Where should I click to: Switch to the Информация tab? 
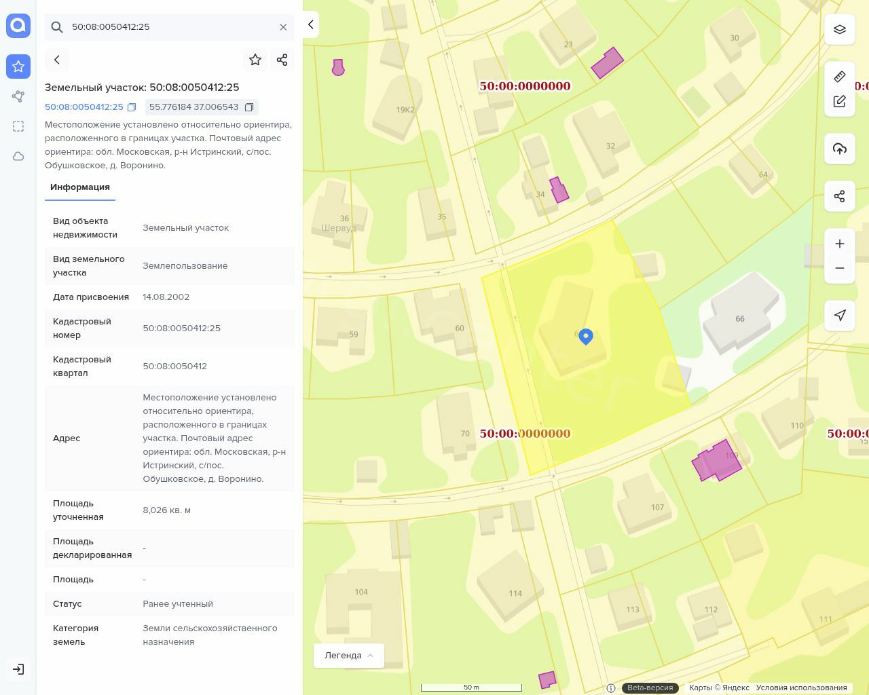pos(80,187)
